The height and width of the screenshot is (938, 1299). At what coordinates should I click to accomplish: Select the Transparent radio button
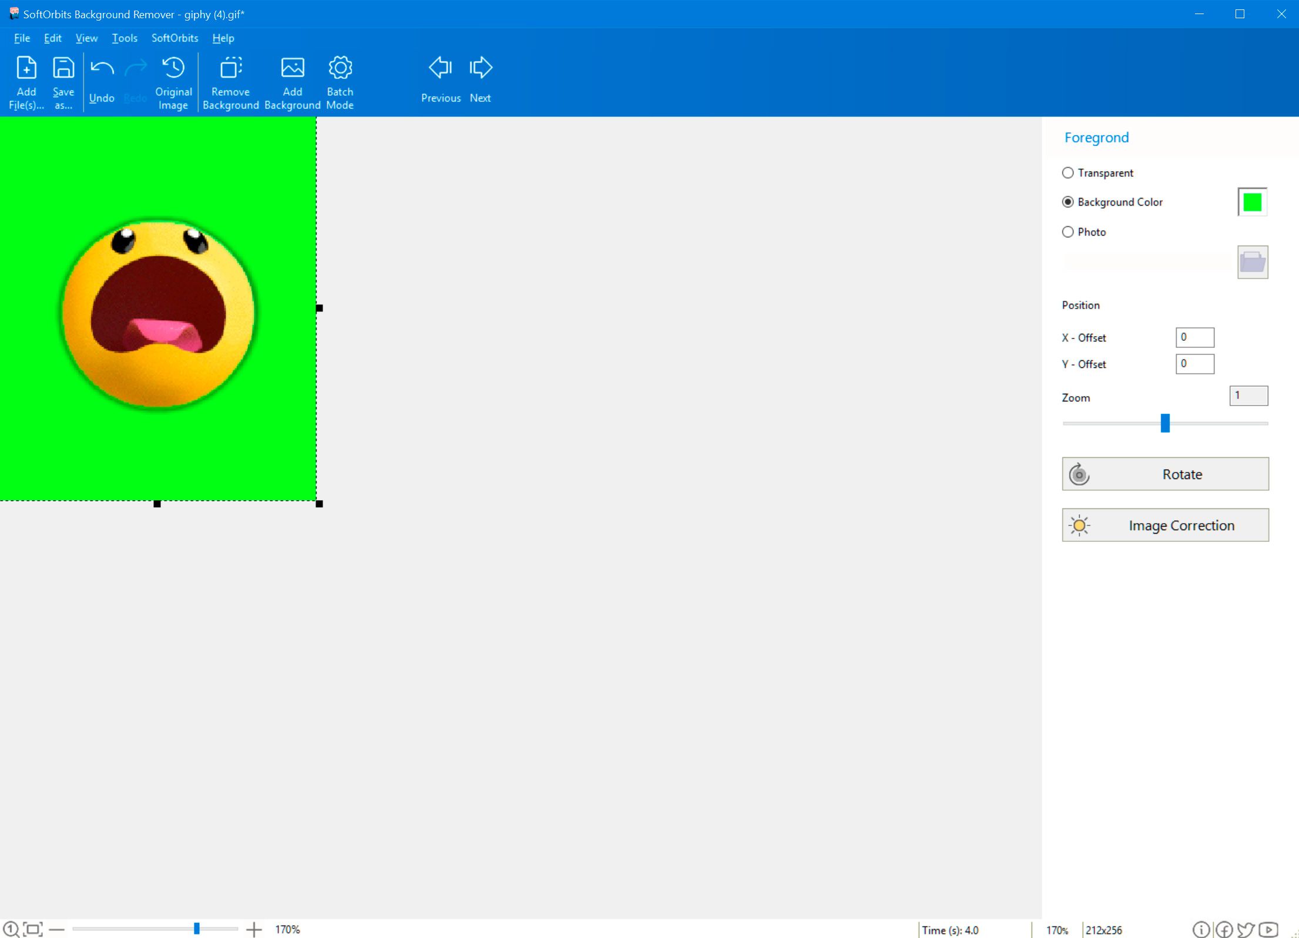click(x=1068, y=172)
